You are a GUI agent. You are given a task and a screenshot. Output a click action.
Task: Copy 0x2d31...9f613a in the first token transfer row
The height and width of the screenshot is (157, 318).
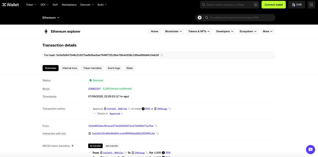point(125,153)
